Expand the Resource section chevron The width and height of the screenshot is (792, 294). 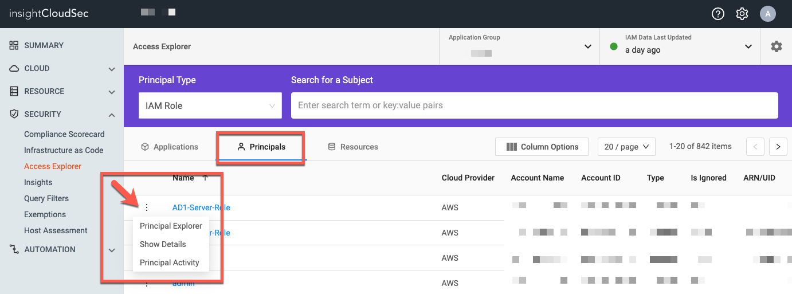[x=112, y=92]
